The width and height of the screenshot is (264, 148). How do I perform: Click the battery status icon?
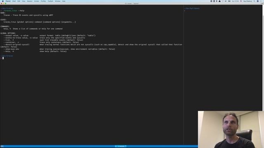click(x=229, y=1)
